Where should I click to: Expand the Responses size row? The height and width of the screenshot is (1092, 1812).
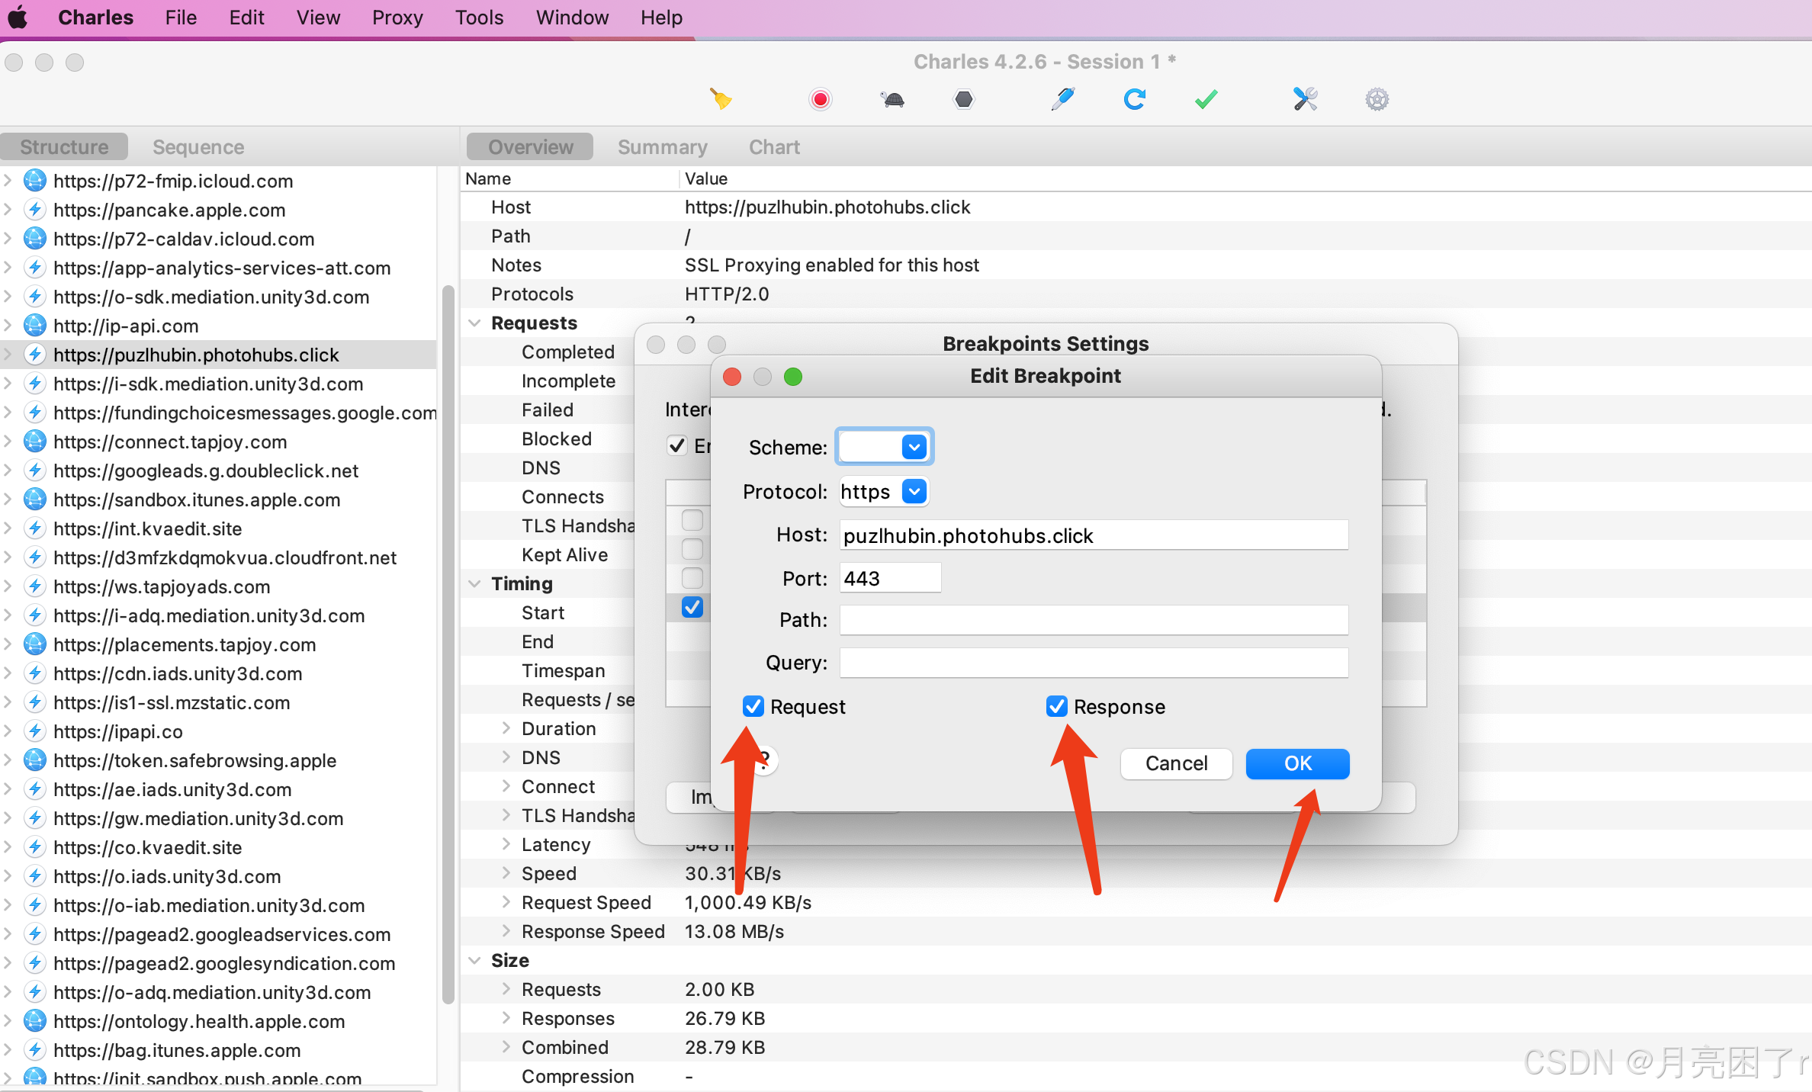click(x=506, y=1018)
